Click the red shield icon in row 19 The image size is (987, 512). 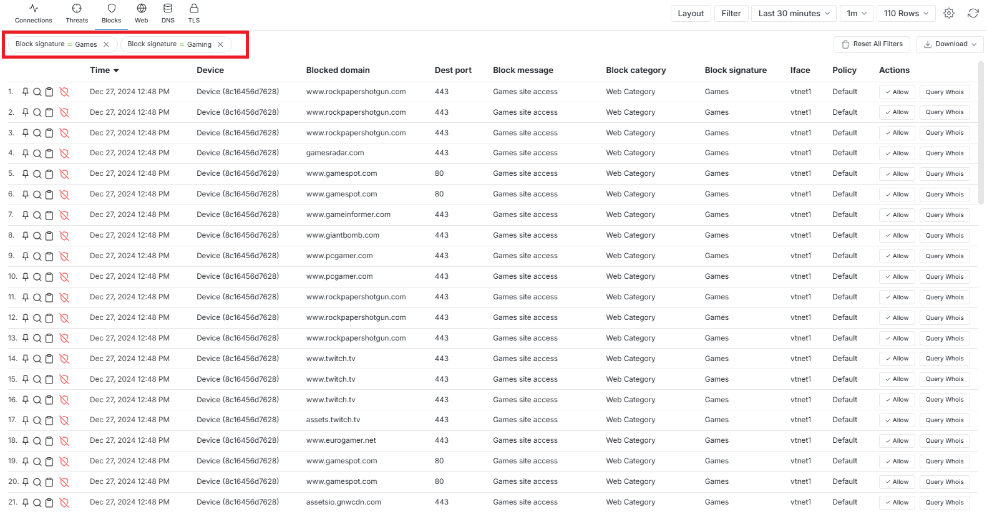tap(64, 461)
